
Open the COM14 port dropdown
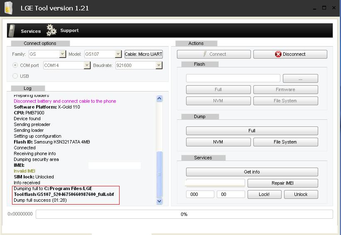coord(87,65)
